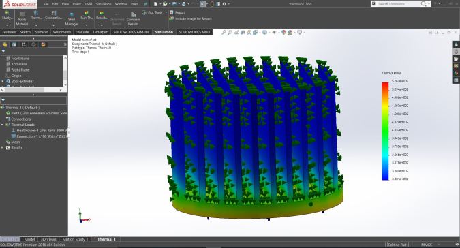The width and height of the screenshot is (460, 248).
Task: Switch to the Evaluate ribbon tab
Action: point(82,32)
